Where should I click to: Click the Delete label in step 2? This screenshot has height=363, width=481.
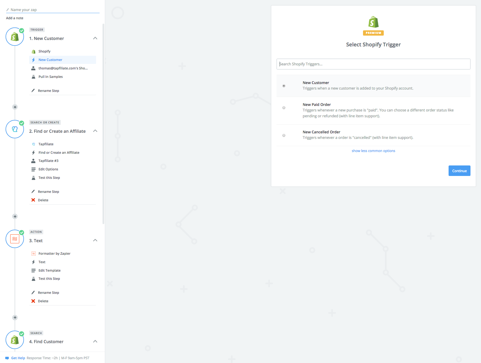click(x=43, y=200)
